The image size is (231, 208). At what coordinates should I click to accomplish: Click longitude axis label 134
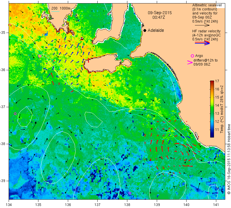click(9, 205)
